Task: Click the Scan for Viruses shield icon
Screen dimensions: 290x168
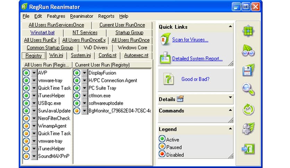Action: pos(165,39)
